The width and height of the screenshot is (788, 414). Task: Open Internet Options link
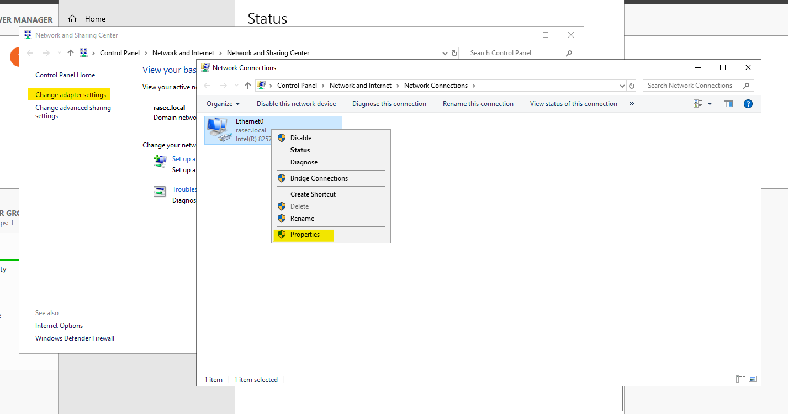pyautogui.click(x=59, y=326)
